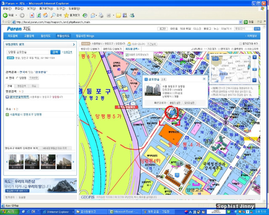Click the Print icon in toolbar
The image size is (269, 215).
click(x=101, y=16)
